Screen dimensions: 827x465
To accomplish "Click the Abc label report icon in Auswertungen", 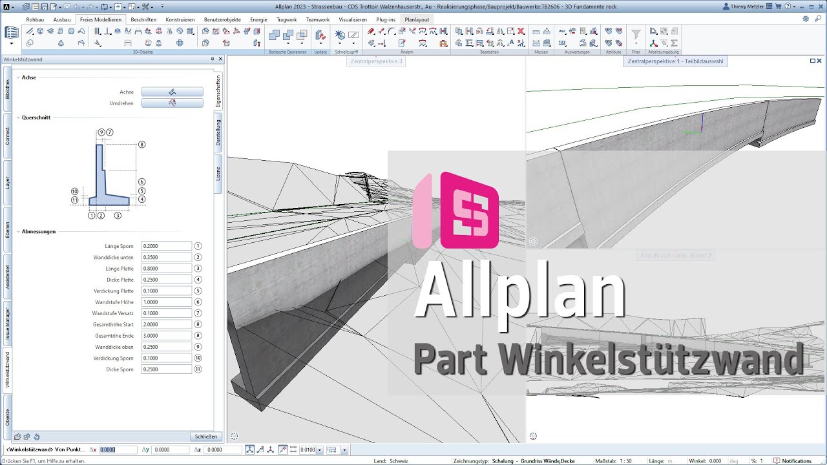I will 562,31.
